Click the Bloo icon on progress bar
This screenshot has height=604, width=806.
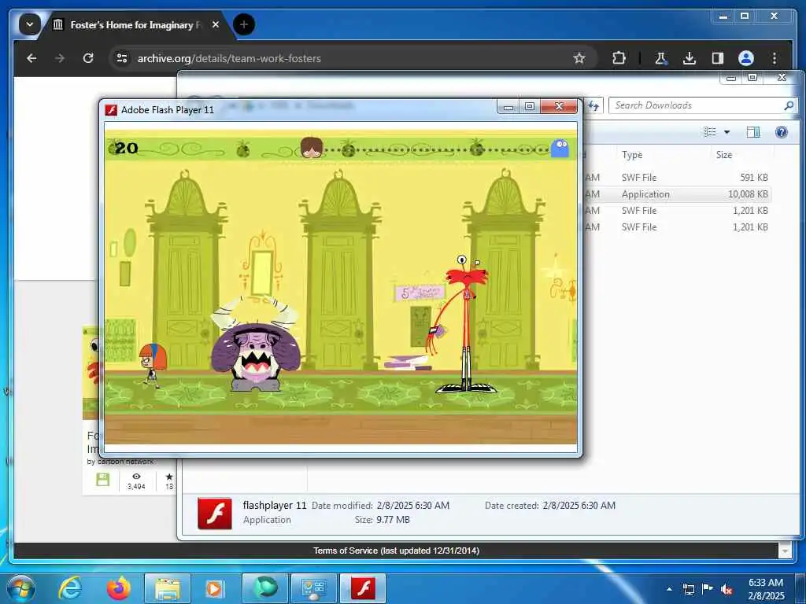click(x=560, y=149)
